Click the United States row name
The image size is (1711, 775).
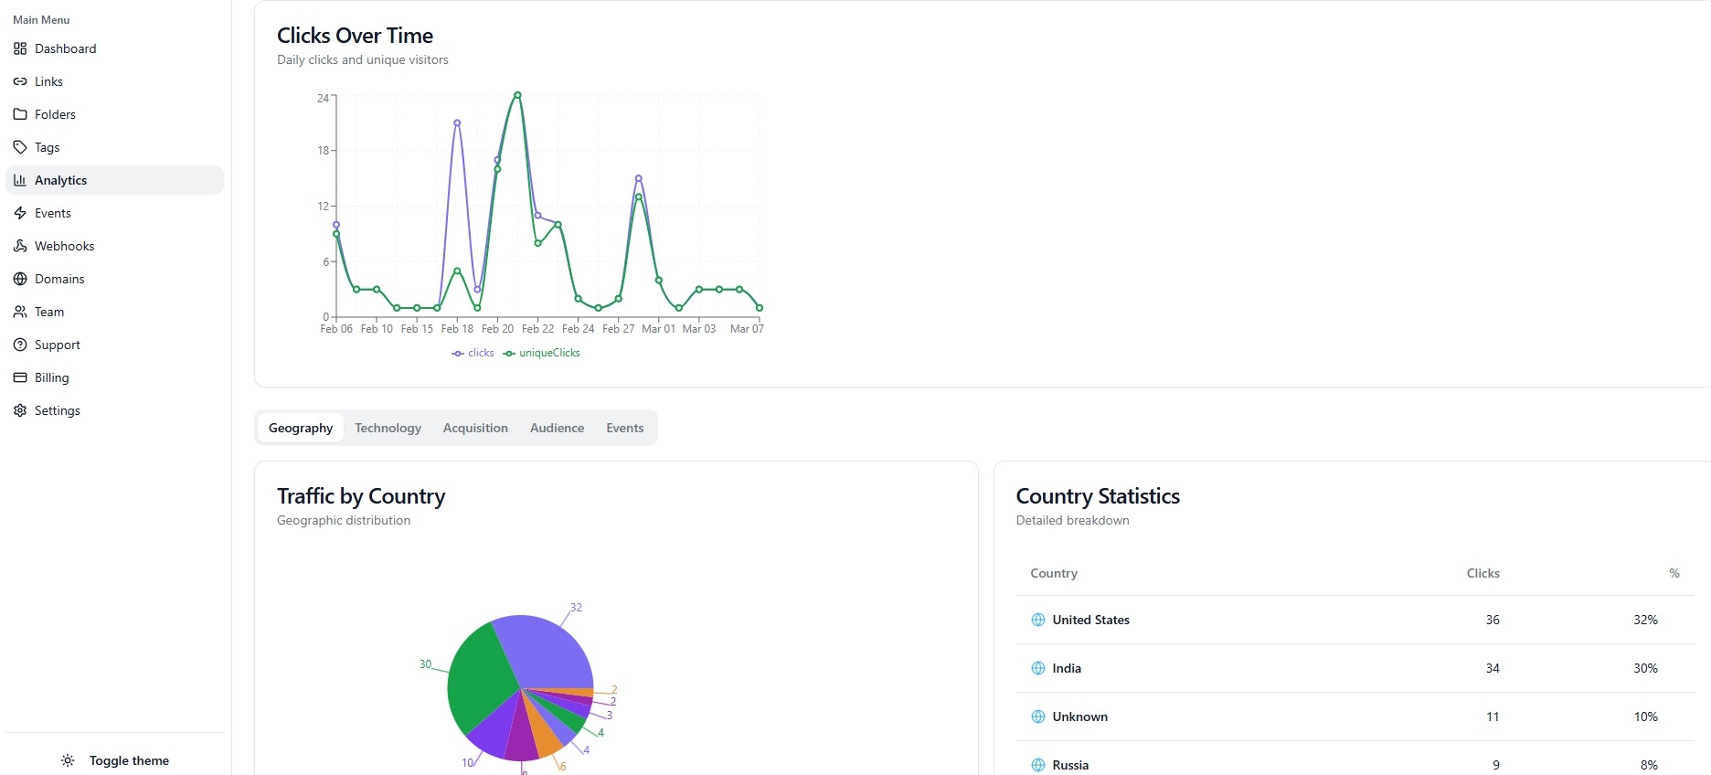1090,620
